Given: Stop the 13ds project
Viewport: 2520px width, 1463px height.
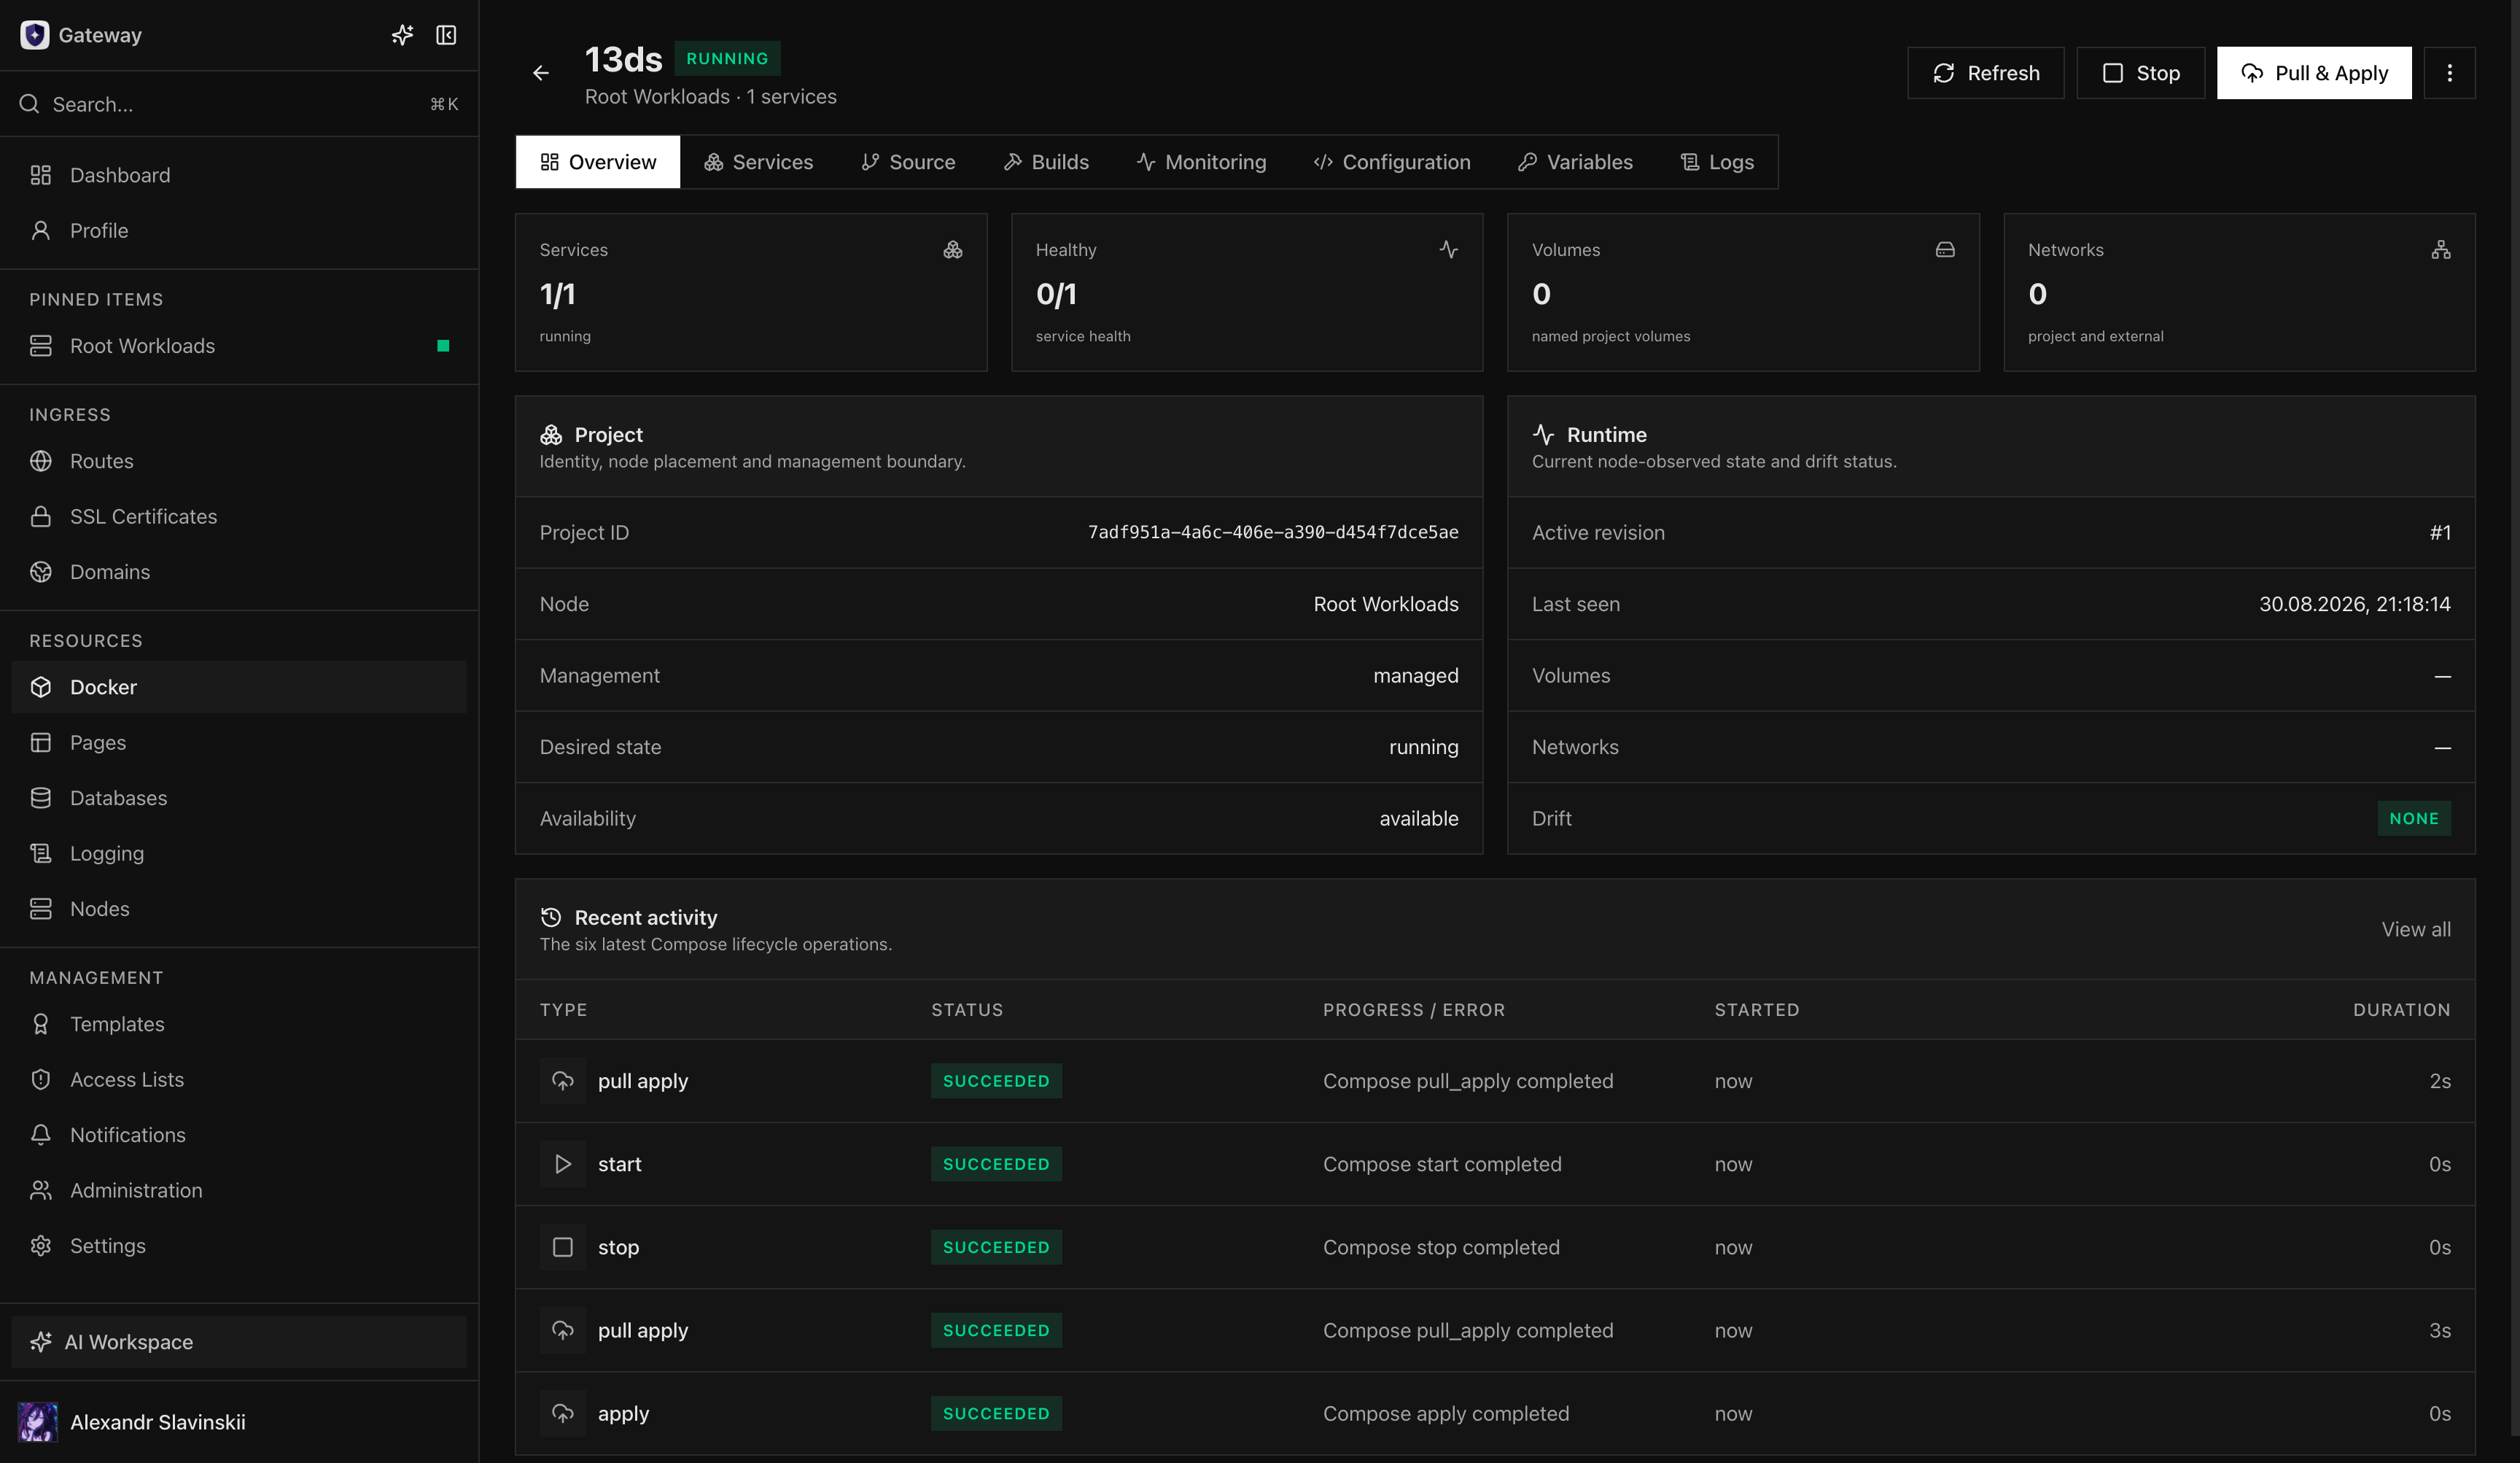Looking at the screenshot, I should tap(2140, 73).
